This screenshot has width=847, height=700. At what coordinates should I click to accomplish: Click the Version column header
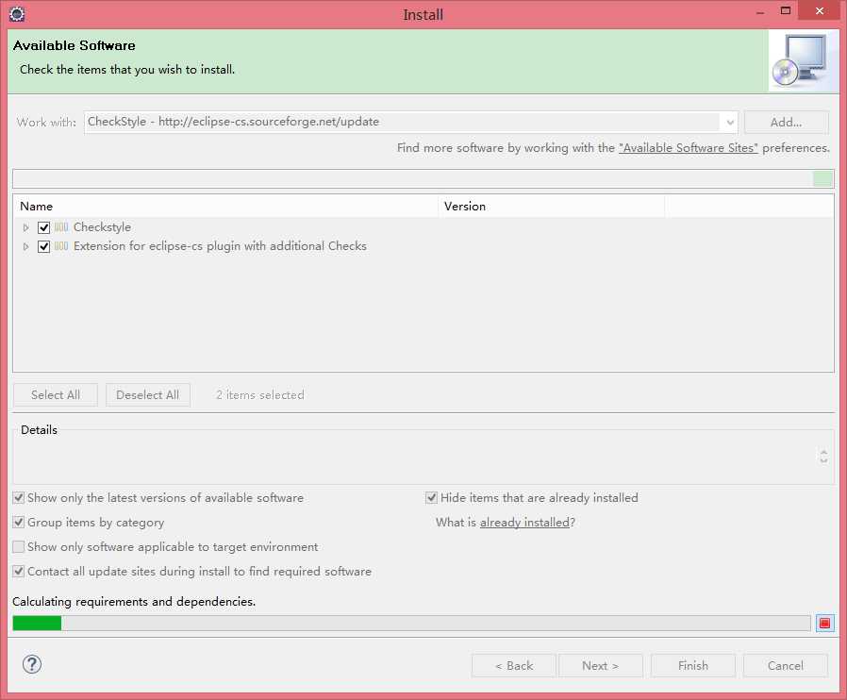pyautogui.click(x=551, y=207)
